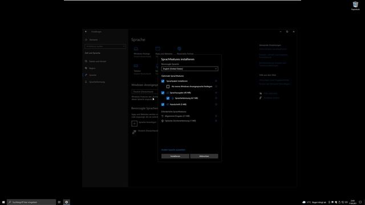Click info icon beside Spracherkennung row
The height and width of the screenshot is (205, 365).
216,98
